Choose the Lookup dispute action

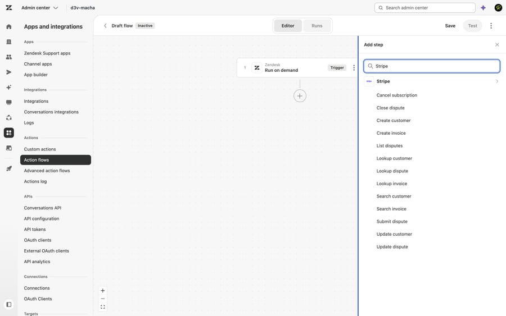coord(392,171)
